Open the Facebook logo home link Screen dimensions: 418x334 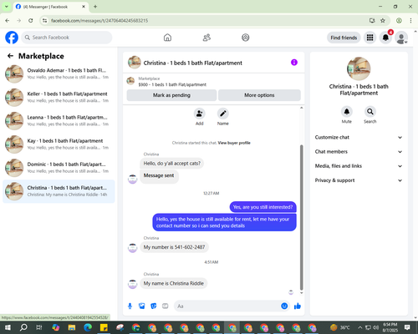click(x=12, y=38)
